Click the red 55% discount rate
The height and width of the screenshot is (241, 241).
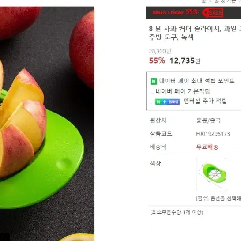[x=157, y=60]
